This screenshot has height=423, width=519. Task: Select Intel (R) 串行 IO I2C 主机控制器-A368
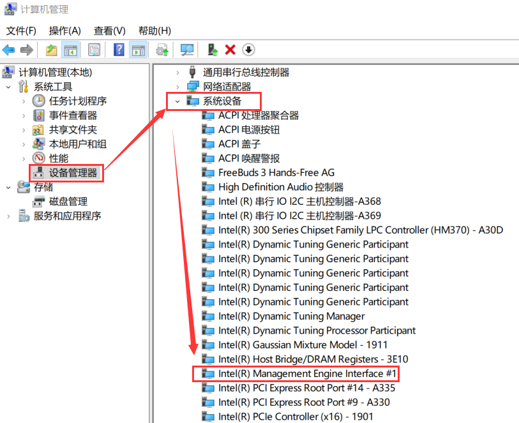[x=299, y=202]
